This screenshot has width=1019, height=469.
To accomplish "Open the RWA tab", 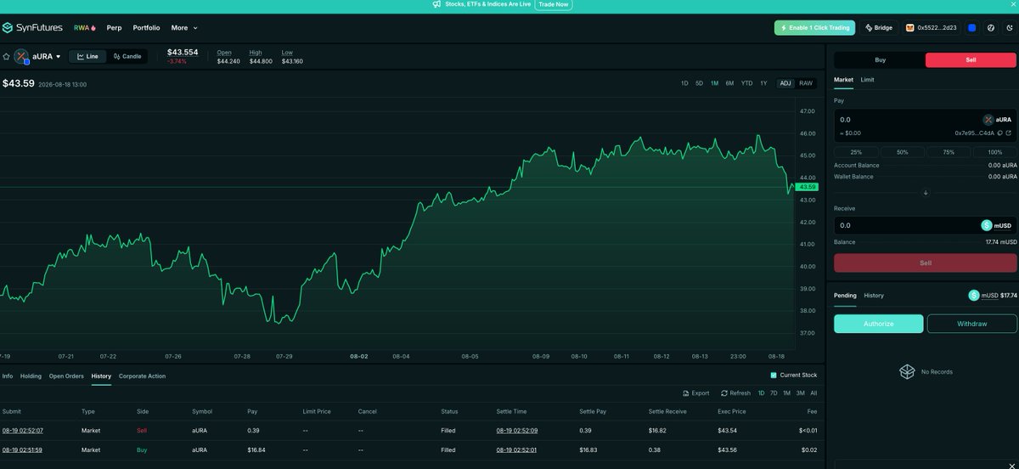I will tap(84, 28).
